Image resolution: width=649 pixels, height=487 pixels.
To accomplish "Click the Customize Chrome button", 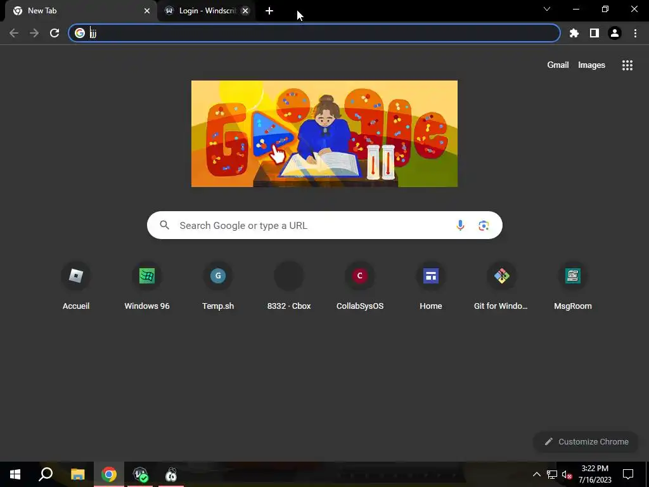I will (586, 441).
